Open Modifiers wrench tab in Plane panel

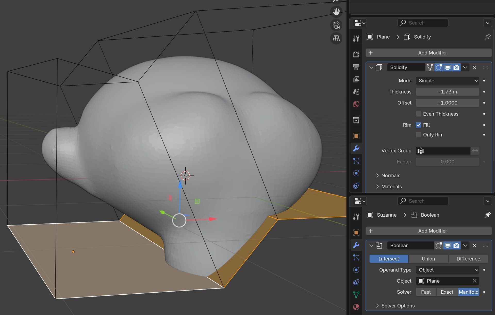[x=356, y=148]
